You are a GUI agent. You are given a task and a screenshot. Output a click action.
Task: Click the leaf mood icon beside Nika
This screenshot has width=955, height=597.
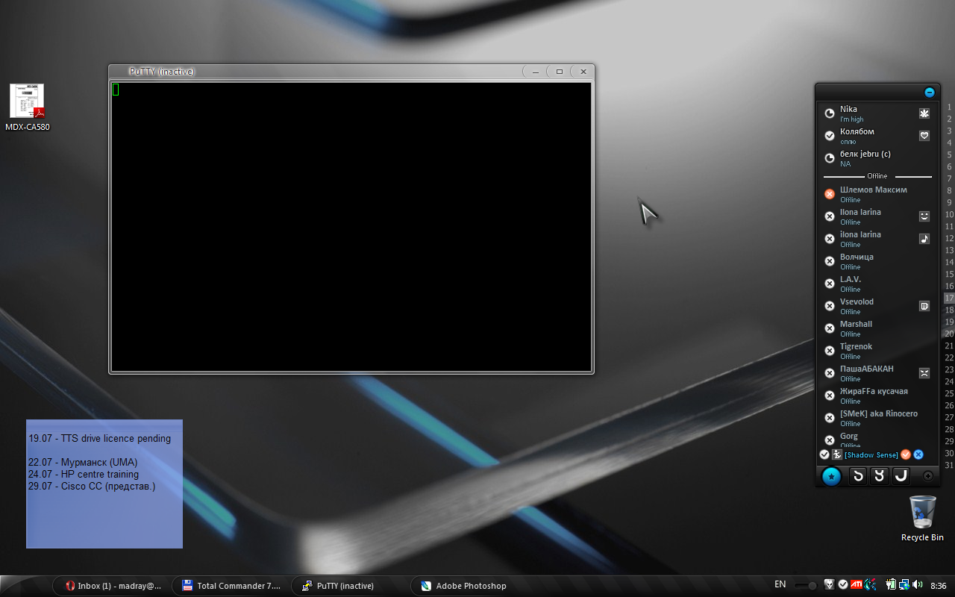coord(924,113)
